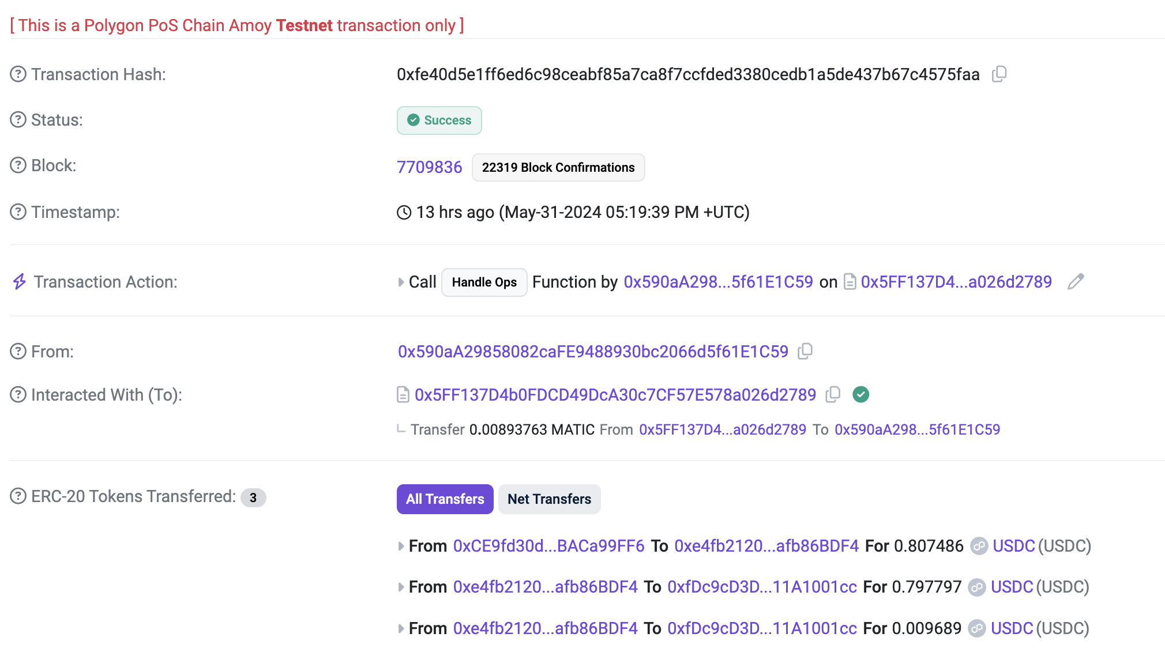Click the USDC token icon in first transfer
The height and width of the screenshot is (656, 1165).
pos(979,546)
